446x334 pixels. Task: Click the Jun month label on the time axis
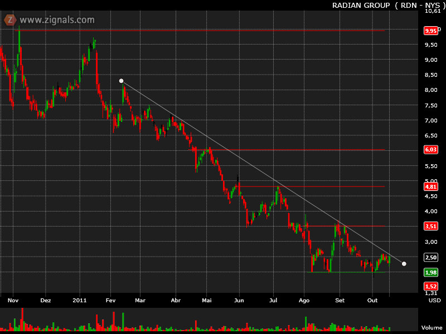point(239,300)
